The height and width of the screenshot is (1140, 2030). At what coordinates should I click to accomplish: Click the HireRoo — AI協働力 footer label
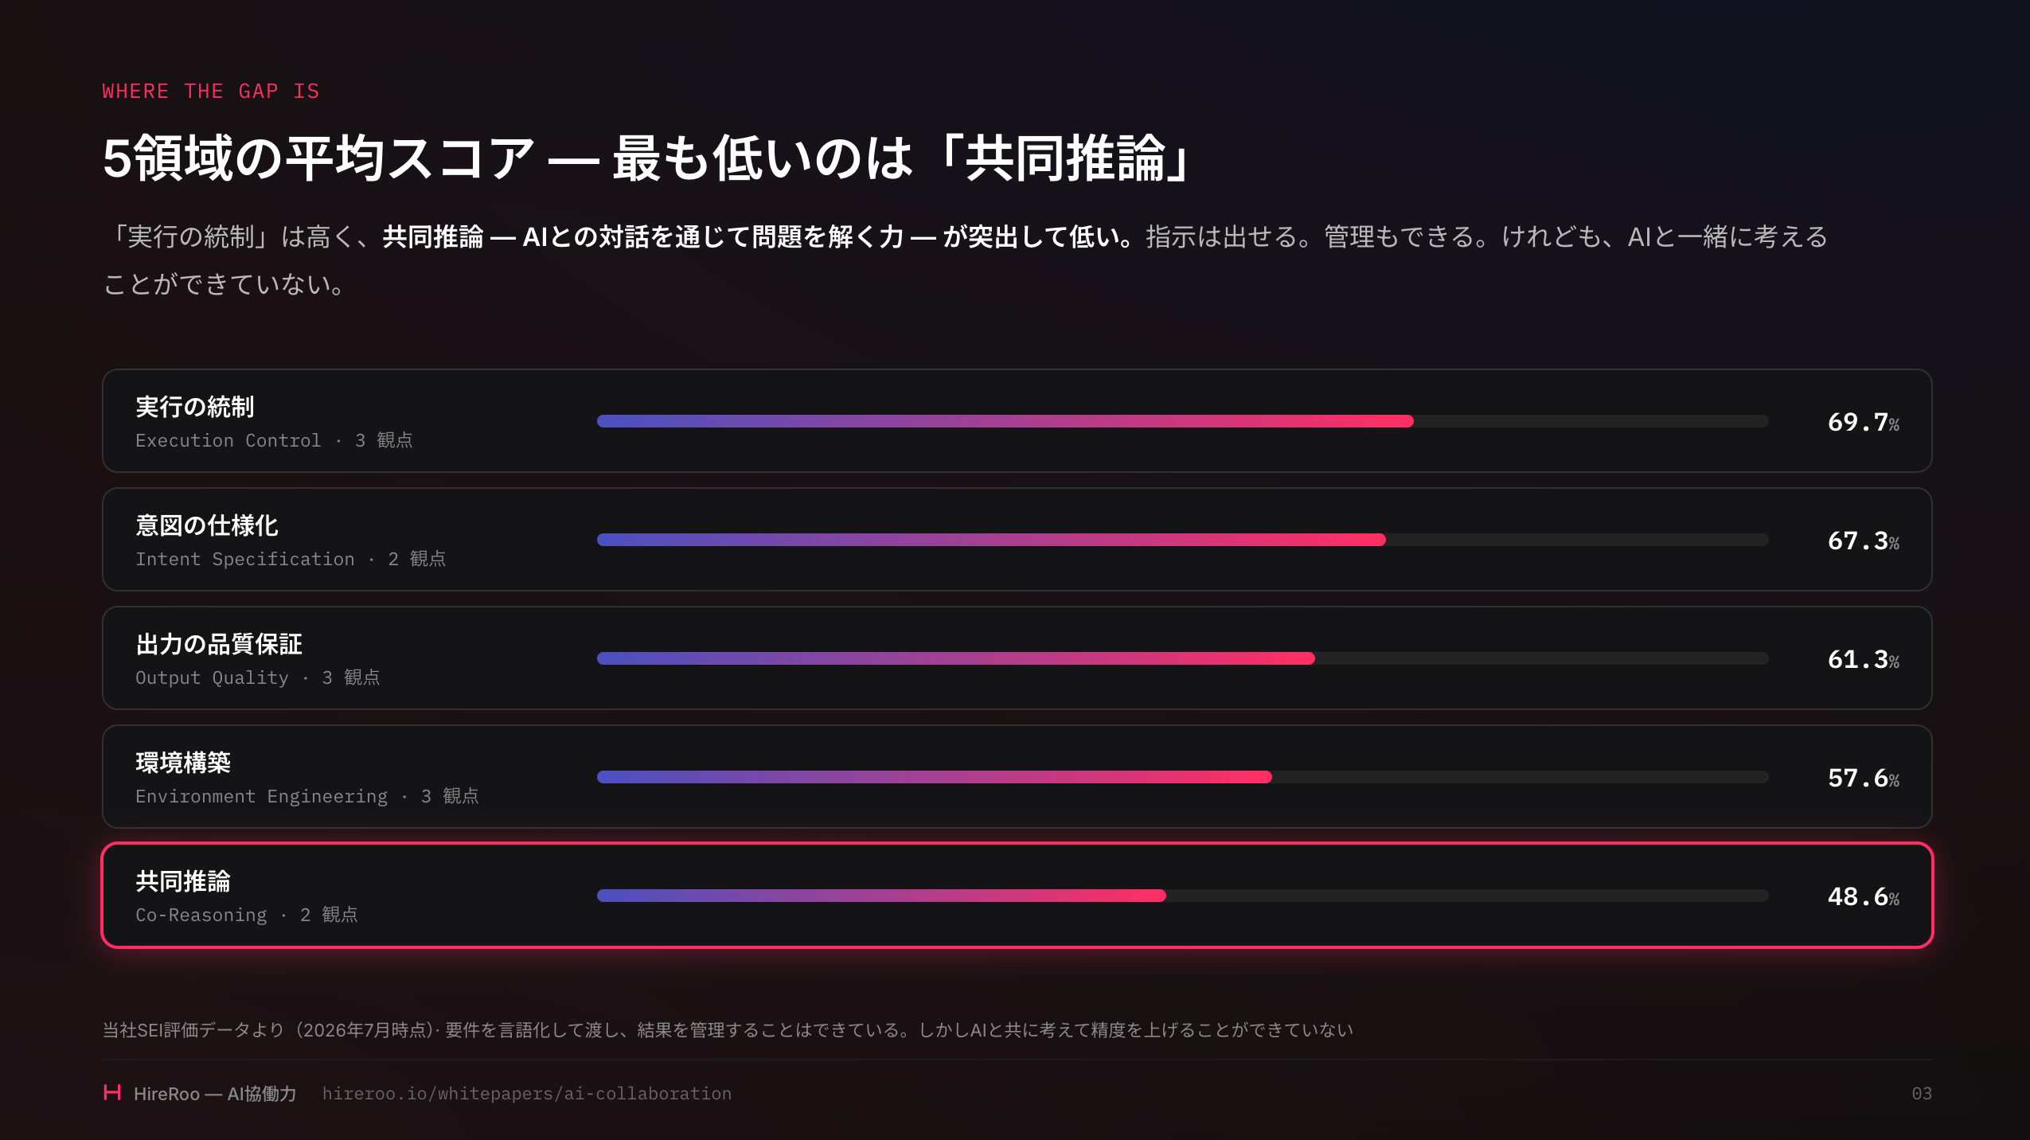click(x=215, y=1094)
